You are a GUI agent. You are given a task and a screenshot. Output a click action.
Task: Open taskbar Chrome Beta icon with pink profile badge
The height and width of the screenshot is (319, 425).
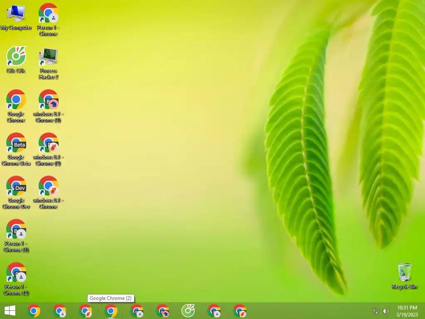coord(162,311)
